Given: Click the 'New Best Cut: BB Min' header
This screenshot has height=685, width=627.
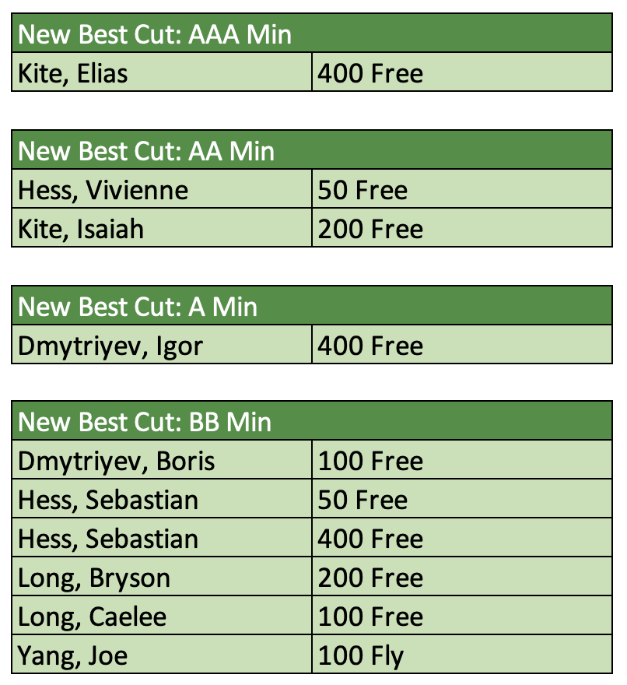Looking at the screenshot, I should pyautogui.click(x=145, y=422).
